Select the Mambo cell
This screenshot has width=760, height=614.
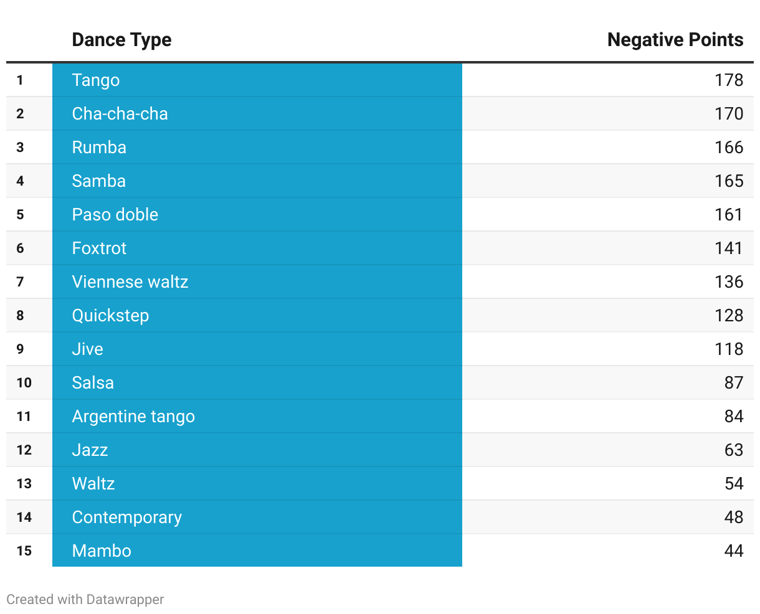102,551
